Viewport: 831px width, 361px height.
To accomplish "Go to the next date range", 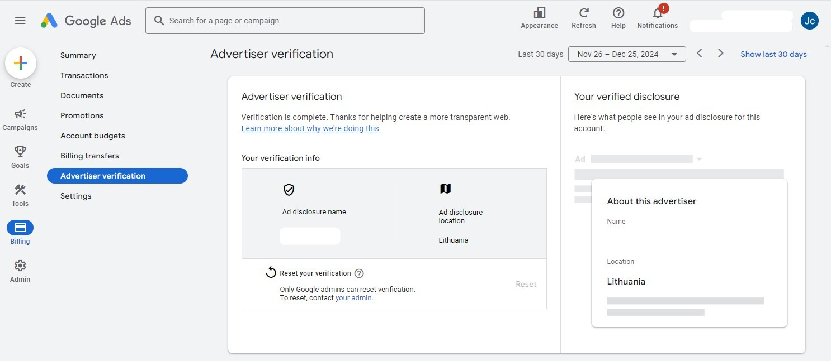I will (x=721, y=54).
